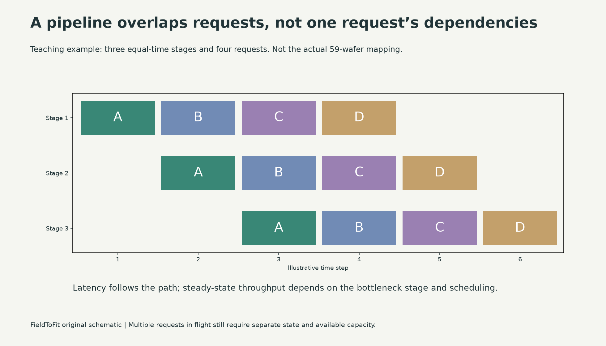Click the Stage 3 axis label

click(x=57, y=229)
